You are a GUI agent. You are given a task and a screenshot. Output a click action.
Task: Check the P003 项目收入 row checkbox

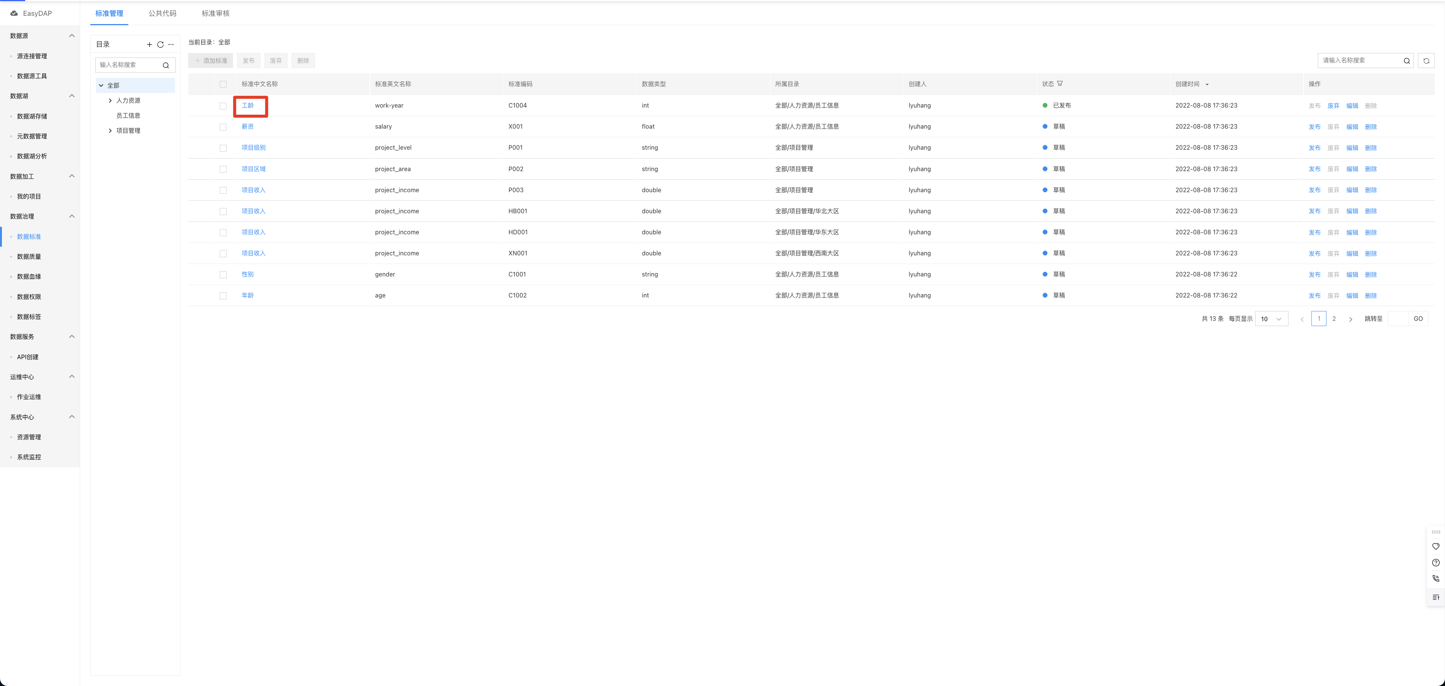point(223,191)
